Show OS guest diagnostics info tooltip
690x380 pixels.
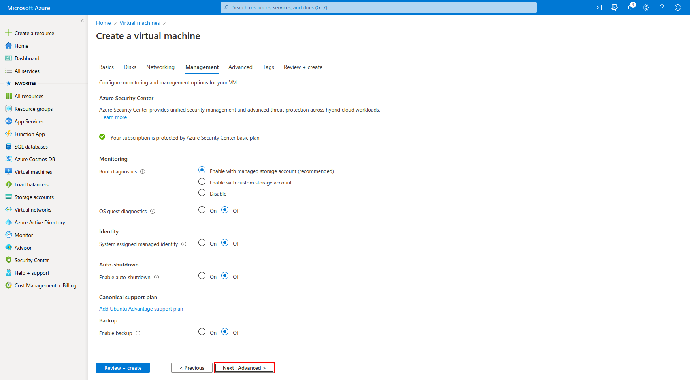coord(153,211)
